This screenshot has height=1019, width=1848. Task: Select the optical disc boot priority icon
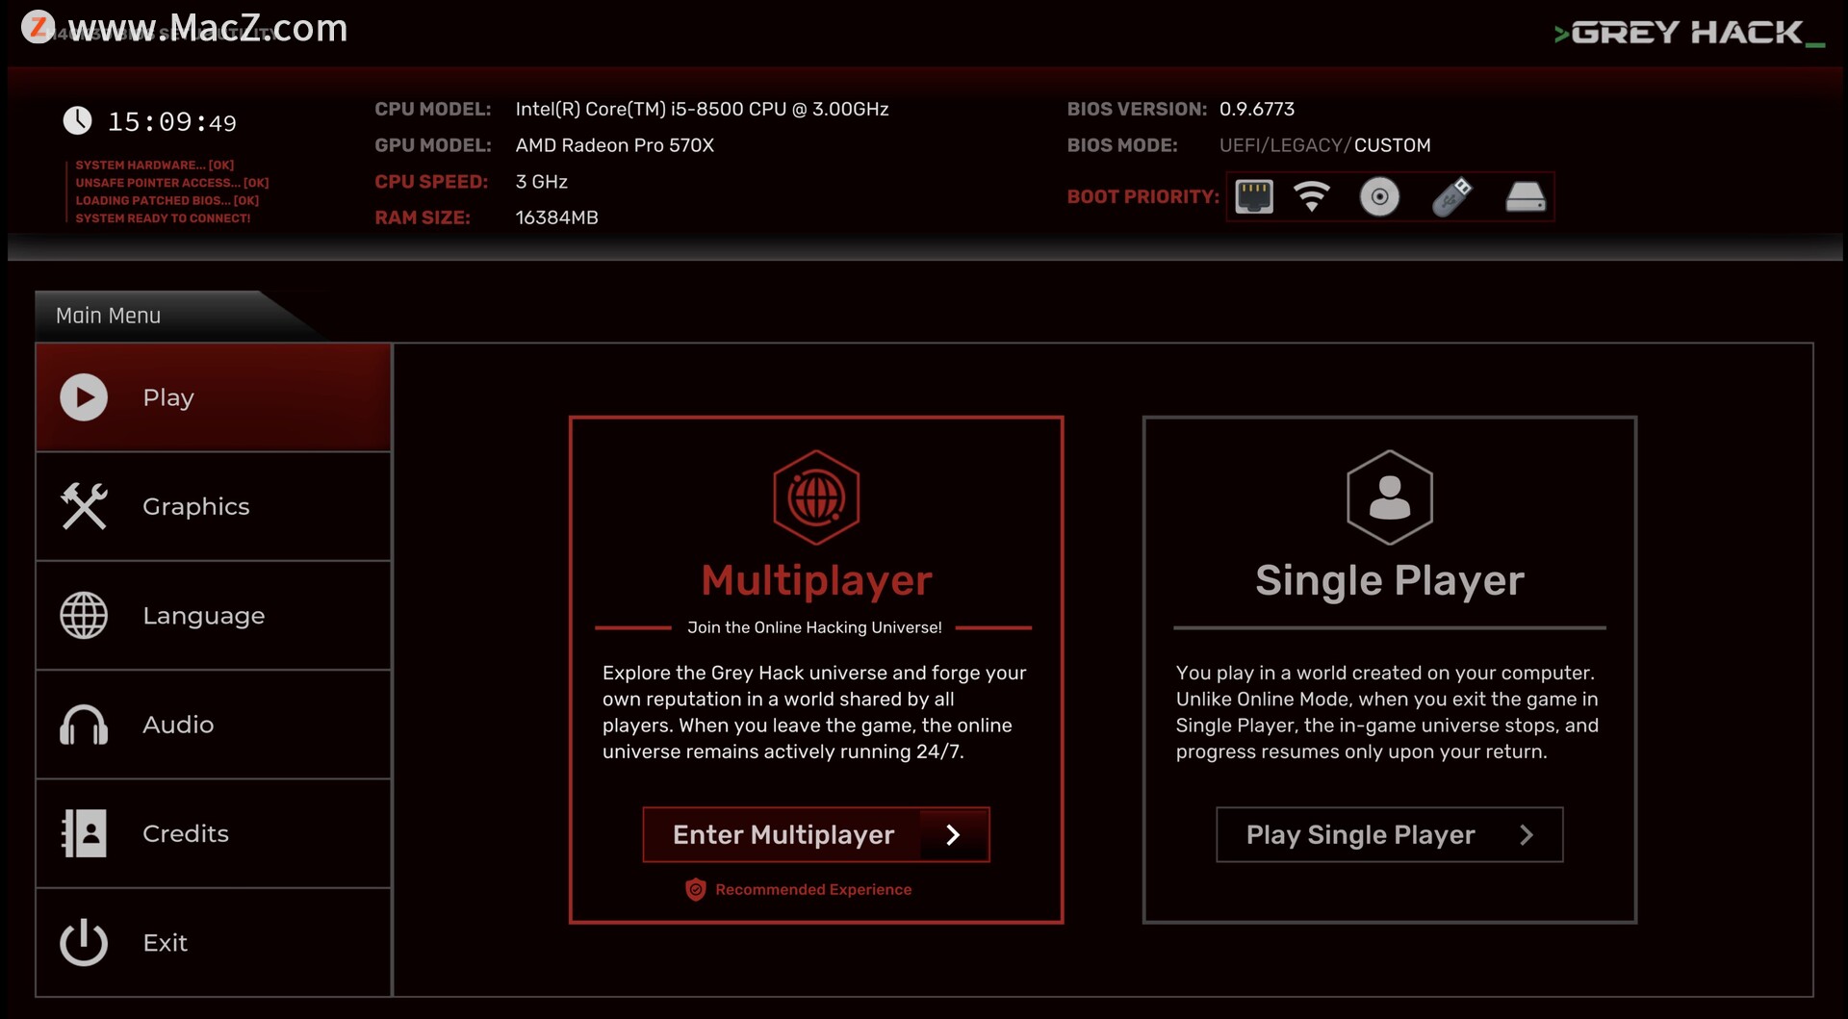pos(1379,196)
